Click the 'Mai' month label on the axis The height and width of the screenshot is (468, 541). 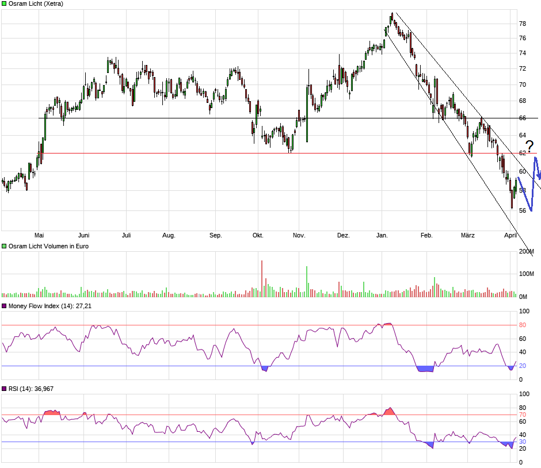[39, 235]
